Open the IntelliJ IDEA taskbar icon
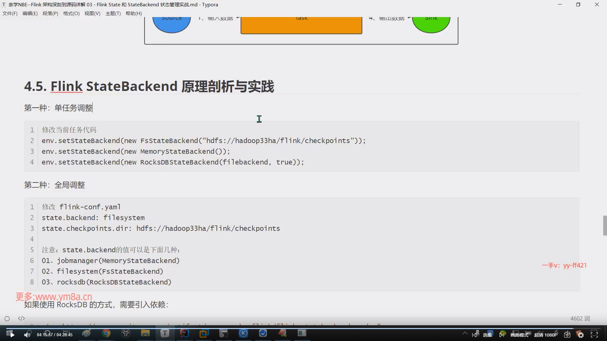This screenshot has height=341, width=607. tap(184, 333)
